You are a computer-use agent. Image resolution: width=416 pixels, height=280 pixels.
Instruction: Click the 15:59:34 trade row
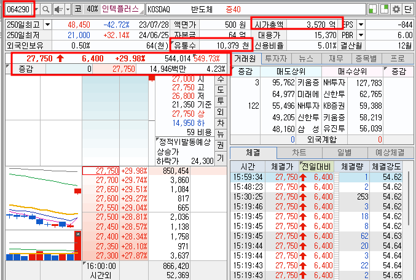tap(316, 177)
